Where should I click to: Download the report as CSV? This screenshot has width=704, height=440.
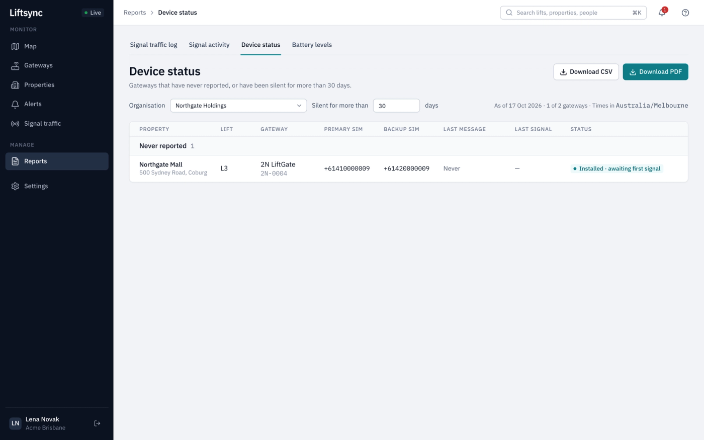point(586,72)
